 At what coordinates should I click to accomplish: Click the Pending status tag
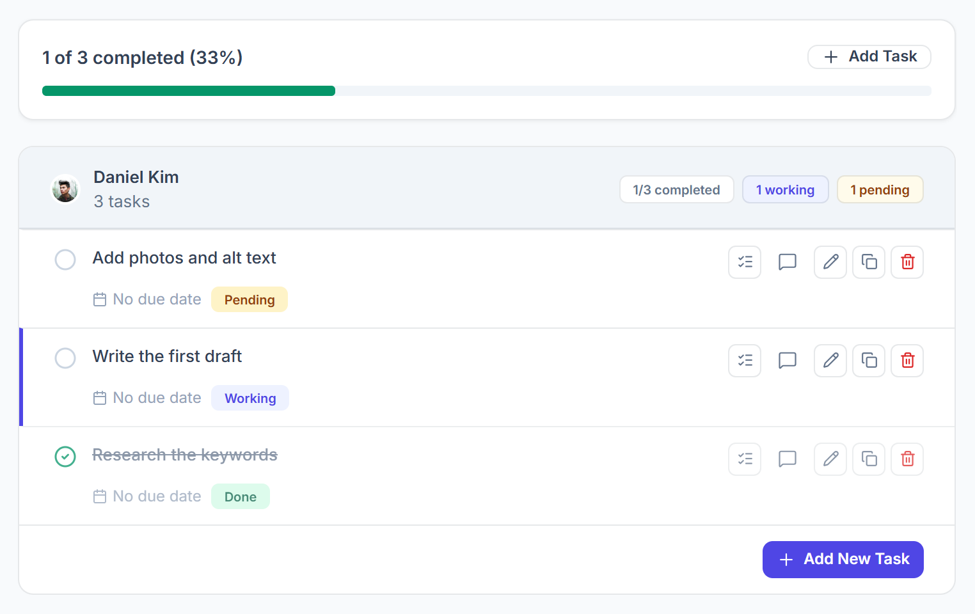tap(250, 300)
